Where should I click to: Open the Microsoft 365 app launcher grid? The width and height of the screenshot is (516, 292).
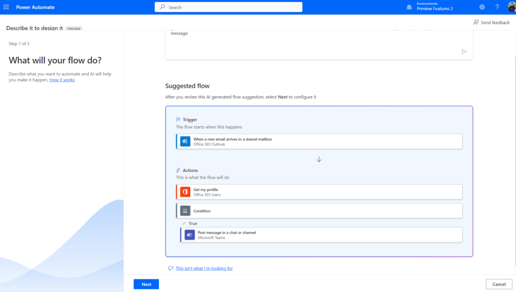[x=6, y=7]
